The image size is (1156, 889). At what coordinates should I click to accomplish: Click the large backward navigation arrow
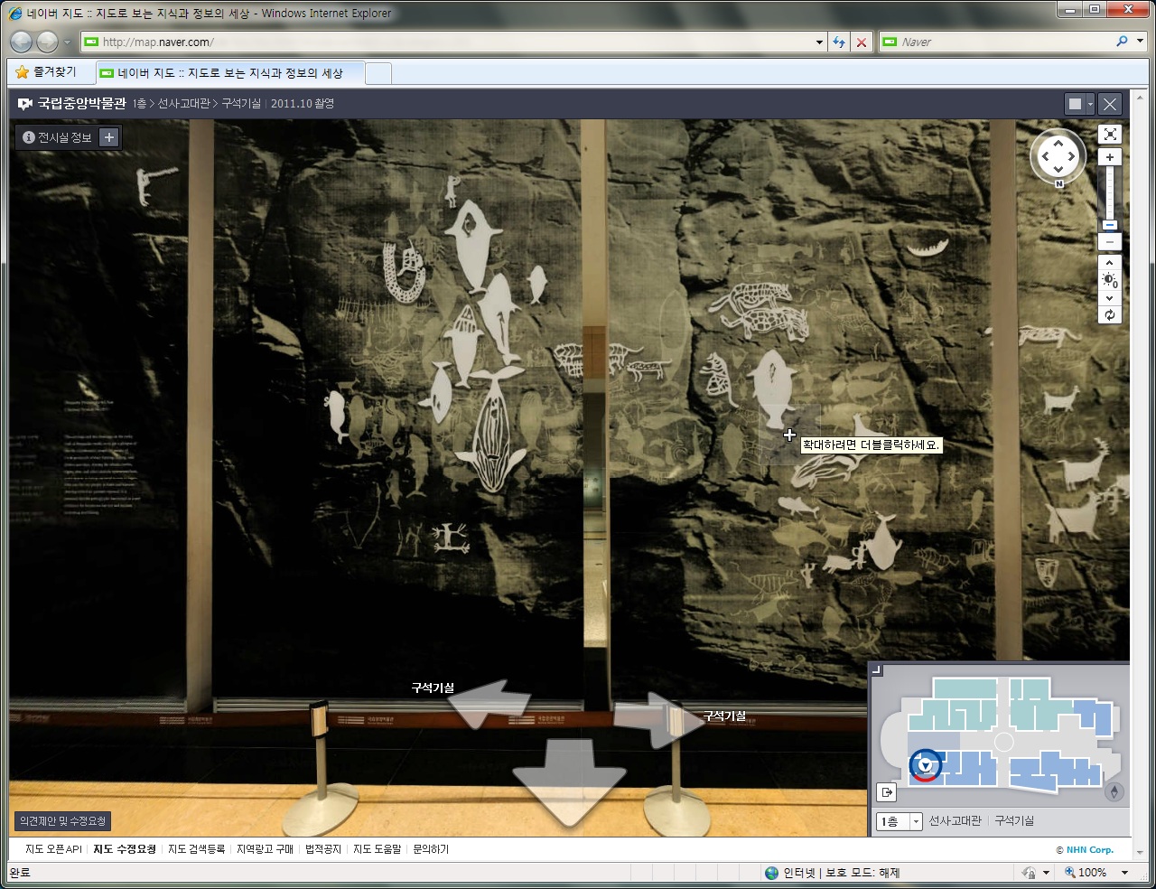click(569, 782)
